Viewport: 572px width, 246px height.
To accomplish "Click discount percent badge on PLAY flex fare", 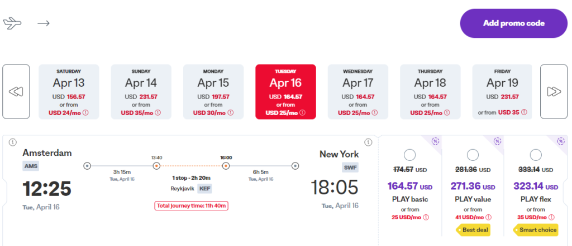I will [561, 141].
